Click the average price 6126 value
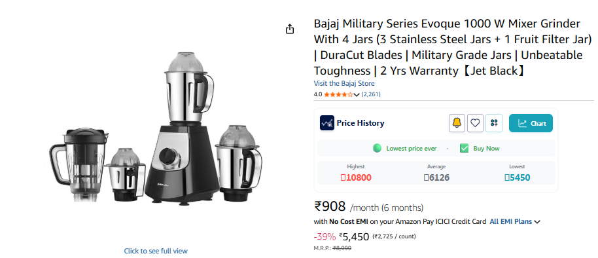 coord(436,177)
